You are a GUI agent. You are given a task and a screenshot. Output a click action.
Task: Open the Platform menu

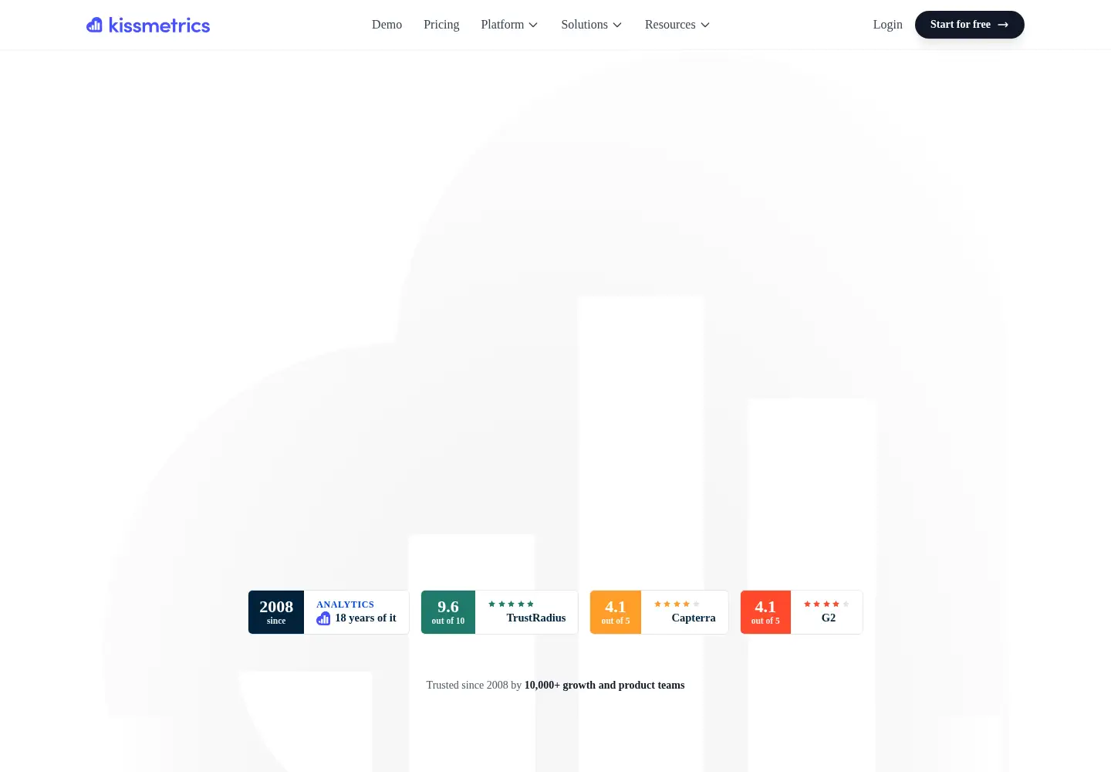click(509, 25)
